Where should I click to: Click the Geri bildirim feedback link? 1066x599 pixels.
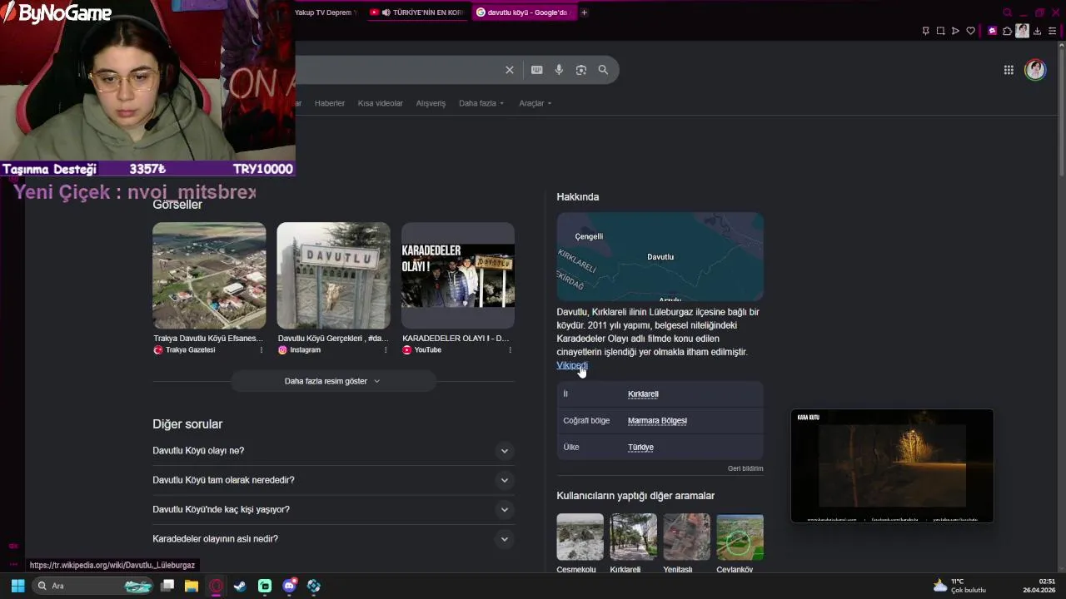pyautogui.click(x=745, y=468)
